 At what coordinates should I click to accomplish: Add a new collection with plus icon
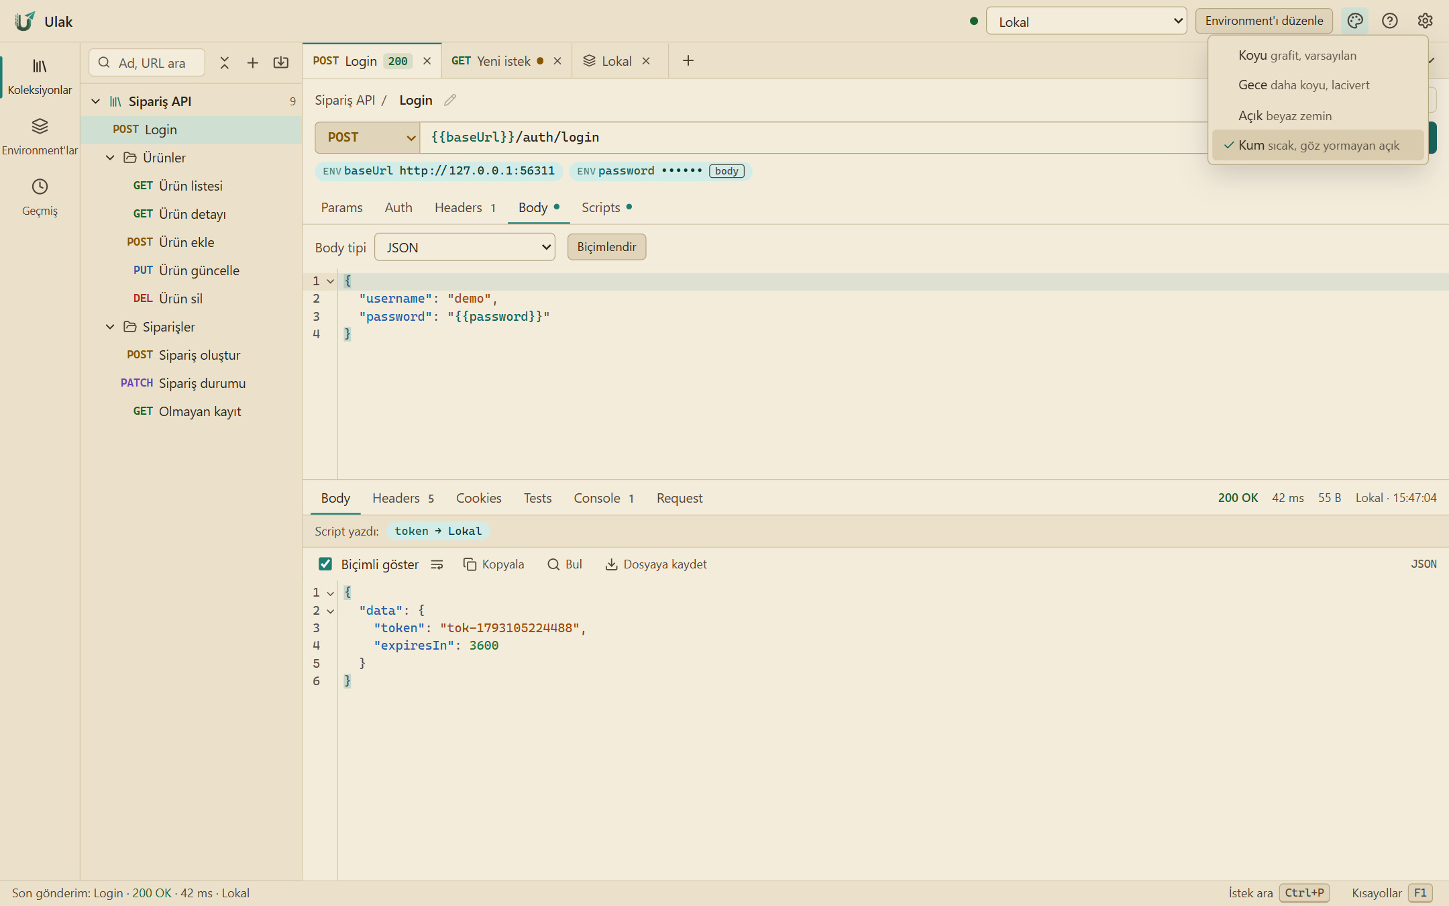tap(253, 62)
